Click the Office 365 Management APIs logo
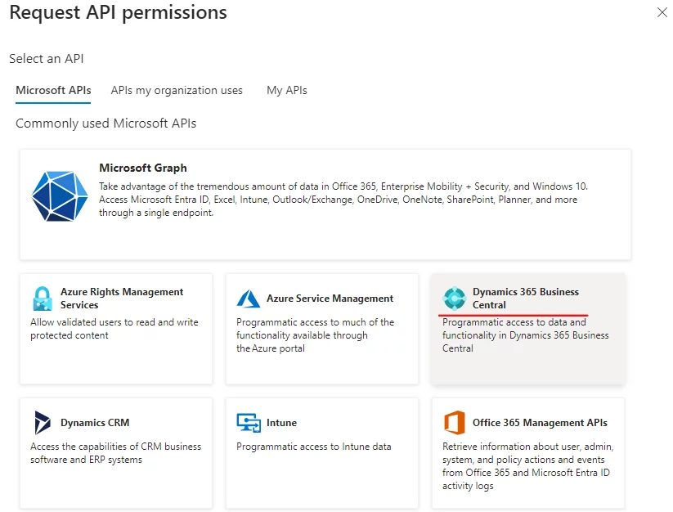Screen dimensions: 673x512 pyautogui.click(x=454, y=423)
